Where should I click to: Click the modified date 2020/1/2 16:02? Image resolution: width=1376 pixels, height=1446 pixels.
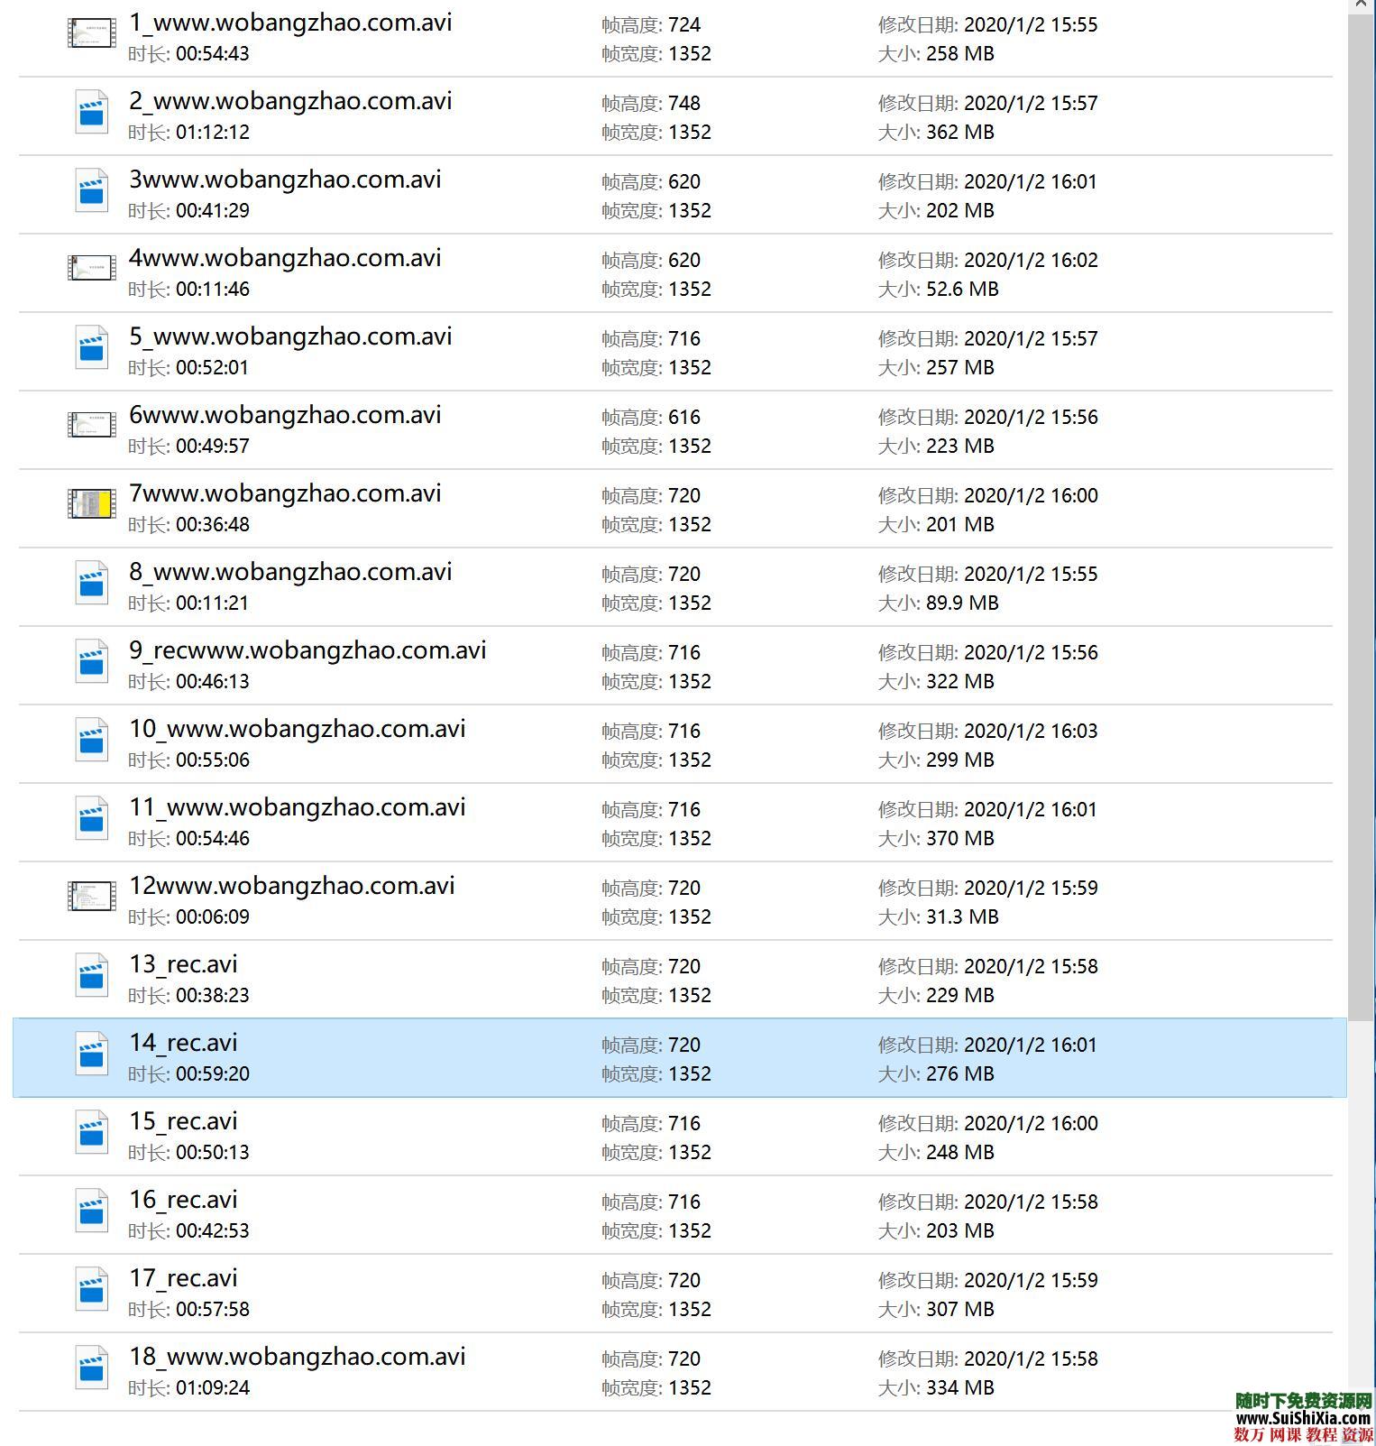point(1031,261)
